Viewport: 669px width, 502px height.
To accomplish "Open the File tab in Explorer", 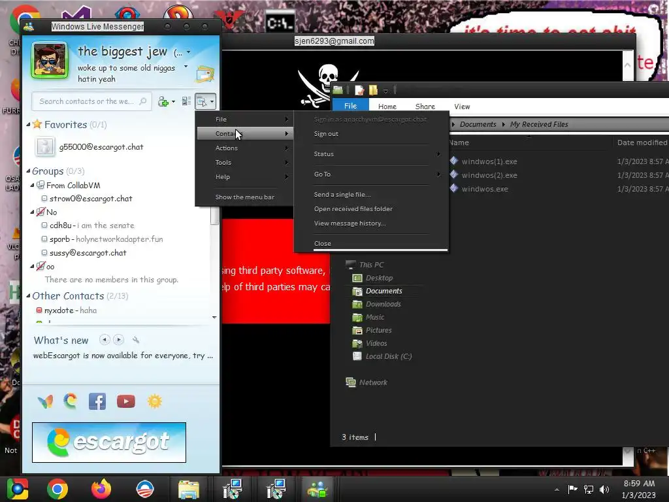I will coord(350,106).
